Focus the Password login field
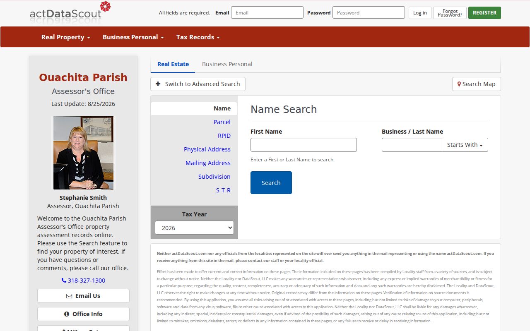This screenshot has height=331, width=530. point(369,12)
